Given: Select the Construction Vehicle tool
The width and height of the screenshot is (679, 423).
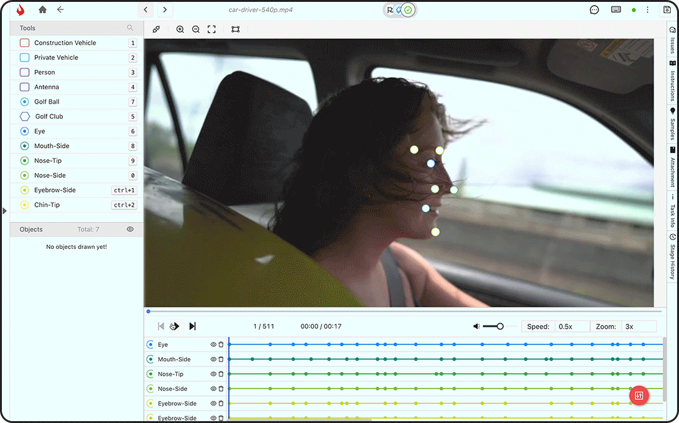Looking at the screenshot, I should (65, 43).
